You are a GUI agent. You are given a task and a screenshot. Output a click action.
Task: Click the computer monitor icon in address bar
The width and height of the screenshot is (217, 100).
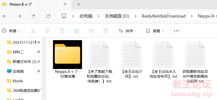[64, 16]
